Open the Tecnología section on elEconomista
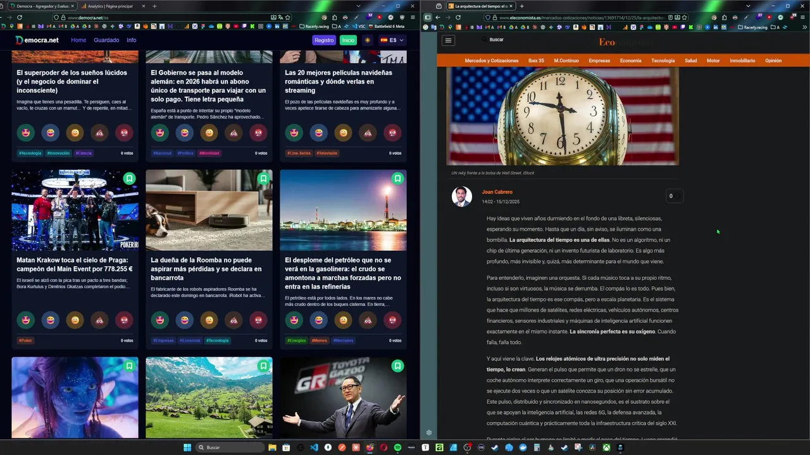 click(x=663, y=61)
